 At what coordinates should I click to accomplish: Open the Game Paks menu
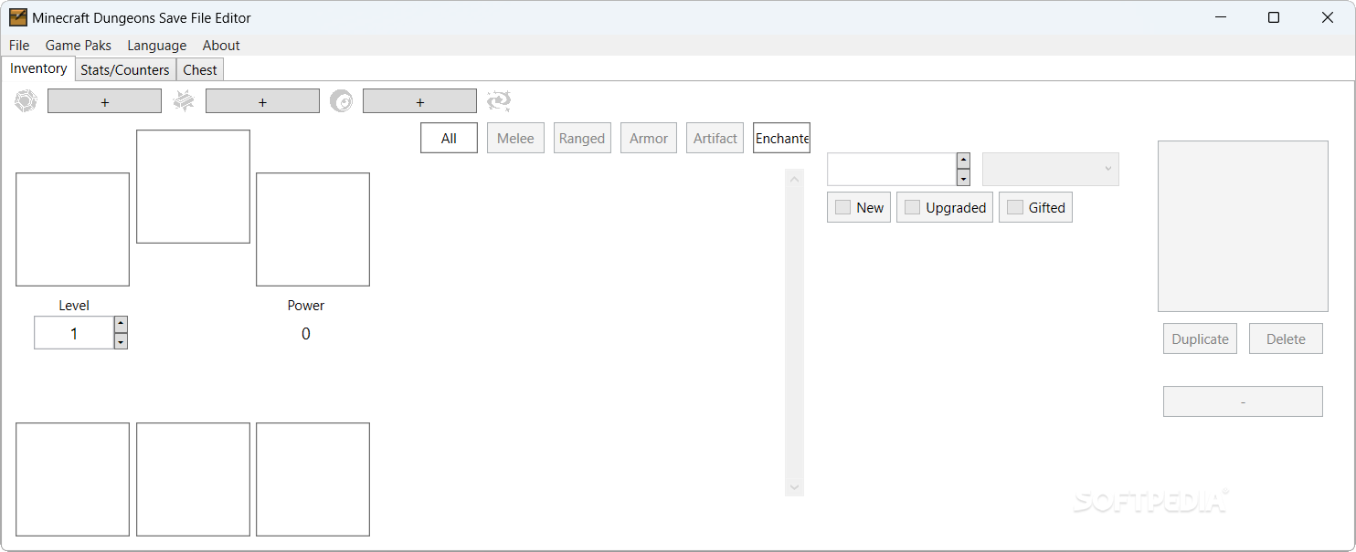(79, 46)
